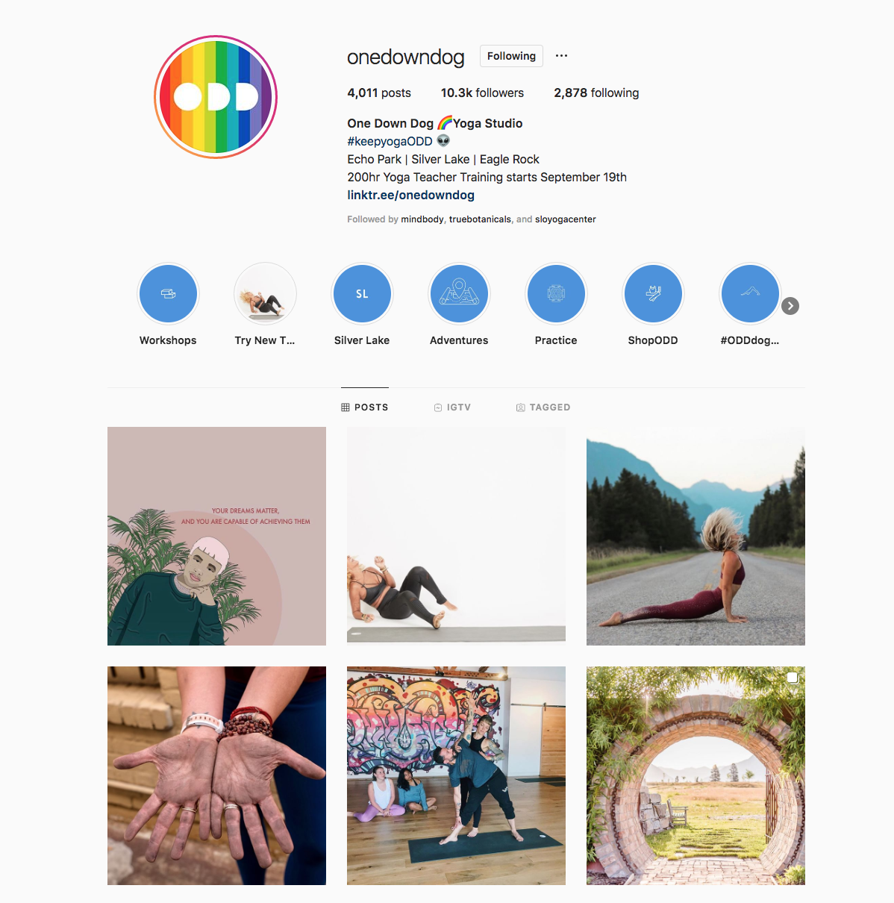894x903 pixels.
Task: Open the Adventures map highlight
Action: tap(459, 293)
